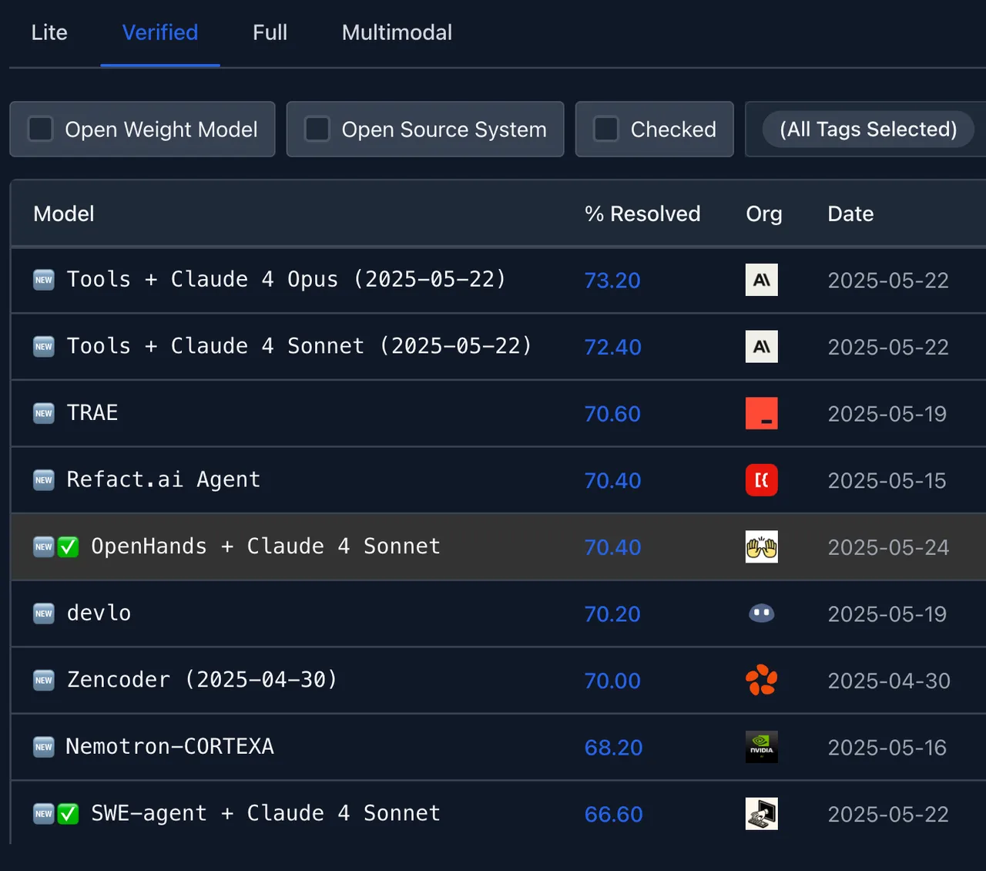
Task: Open the 68.20 Nemotron-CORTEXA score link
Action: tap(613, 748)
